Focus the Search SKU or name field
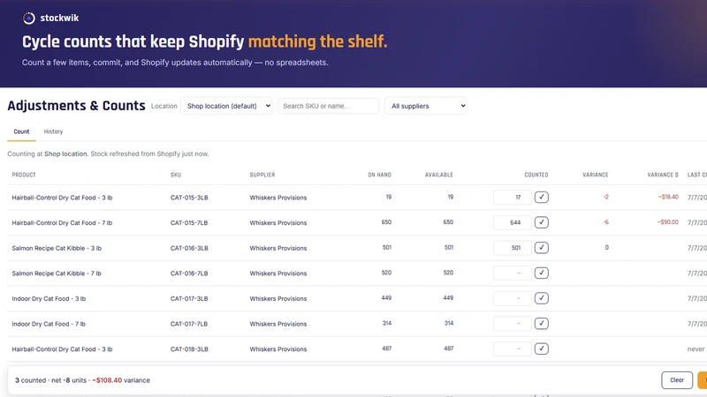707x397 pixels. pyautogui.click(x=328, y=106)
